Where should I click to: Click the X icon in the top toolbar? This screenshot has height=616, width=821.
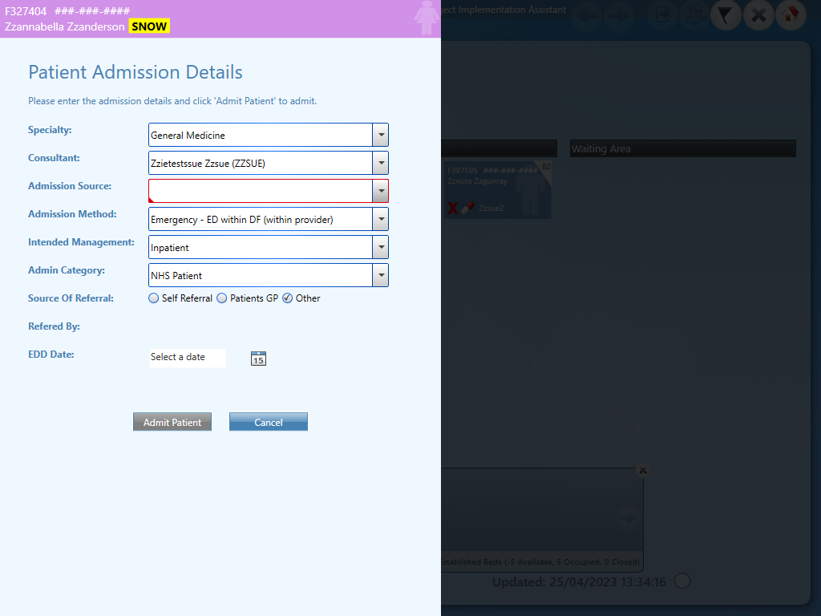click(x=758, y=16)
